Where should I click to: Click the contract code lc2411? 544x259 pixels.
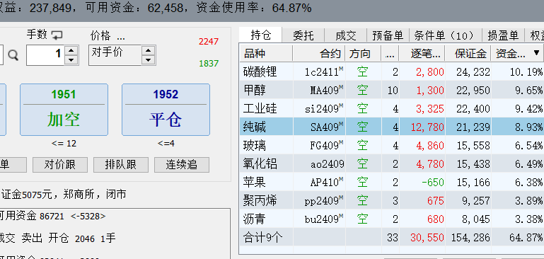click(x=324, y=72)
